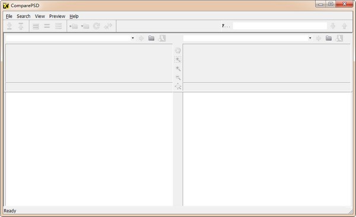Click the fit-to-window zoom icon
This screenshot has width=356, height=217.
click(178, 87)
